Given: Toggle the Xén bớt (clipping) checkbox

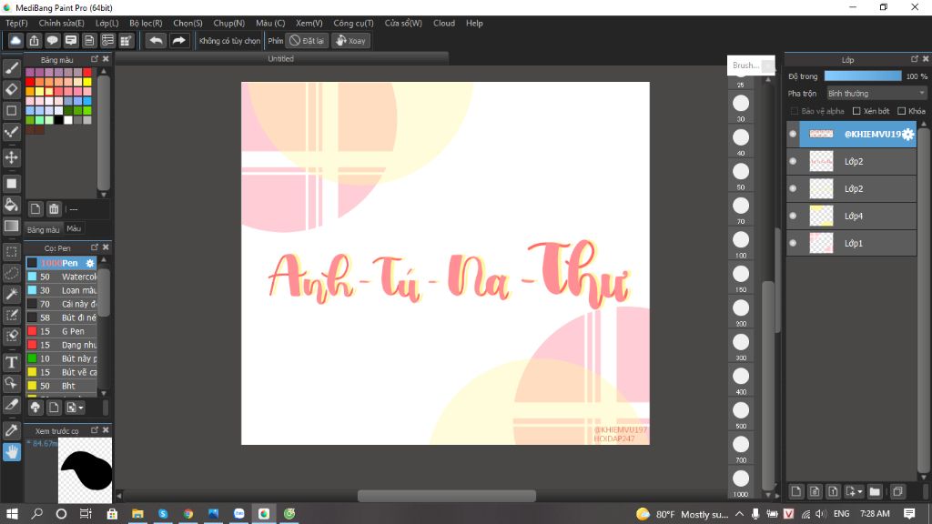Looking at the screenshot, I should point(856,111).
